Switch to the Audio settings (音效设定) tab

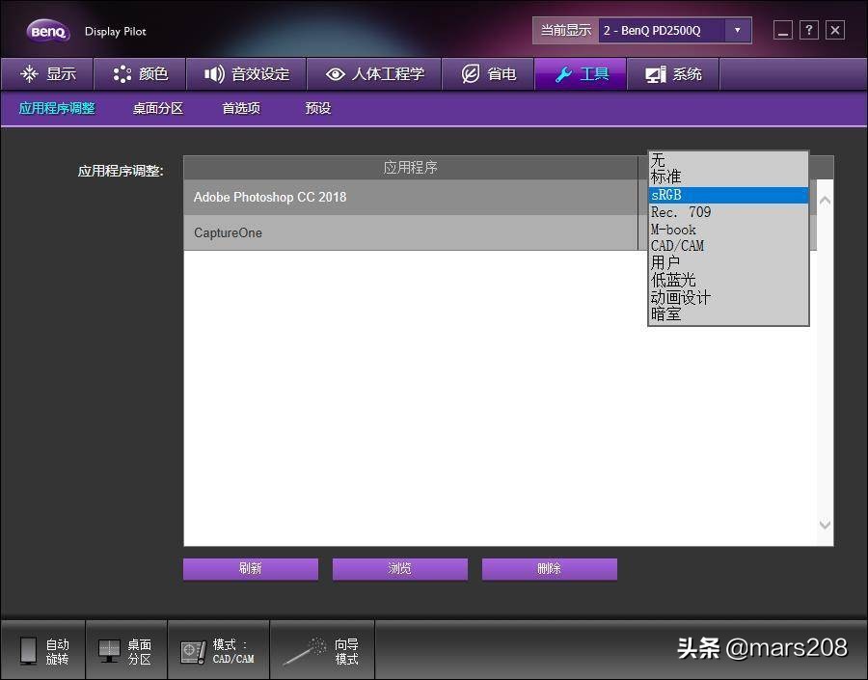pyautogui.click(x=246, y=74)
